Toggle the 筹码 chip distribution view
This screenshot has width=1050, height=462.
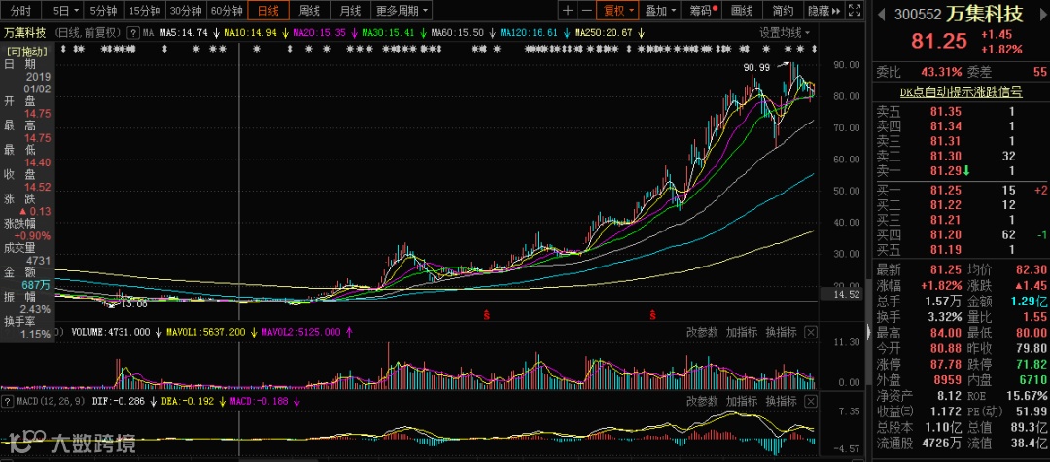(703, 10)
